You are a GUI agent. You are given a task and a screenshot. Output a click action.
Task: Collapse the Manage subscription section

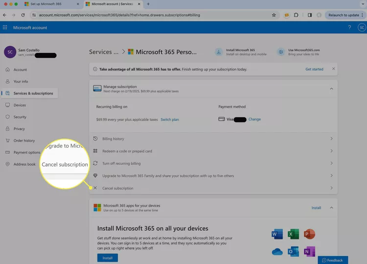click(x=331, y=89)
